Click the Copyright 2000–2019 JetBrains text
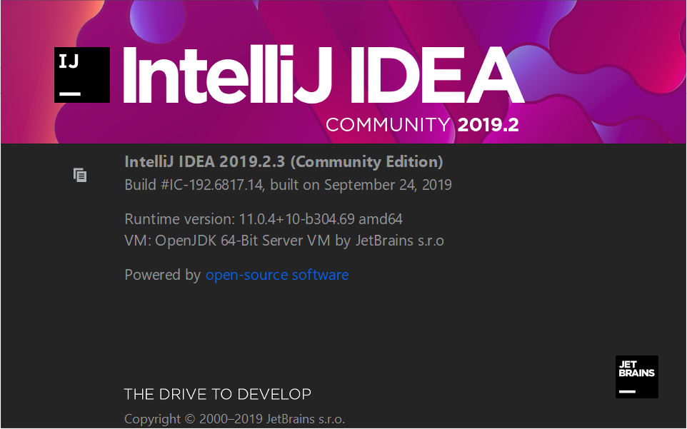 pos(234,419)
